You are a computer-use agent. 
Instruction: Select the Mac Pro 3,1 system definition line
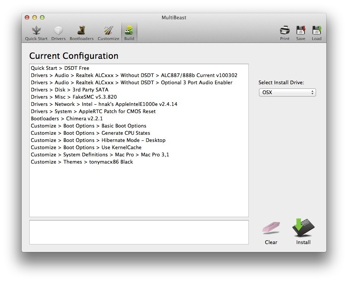pos(100,155)
